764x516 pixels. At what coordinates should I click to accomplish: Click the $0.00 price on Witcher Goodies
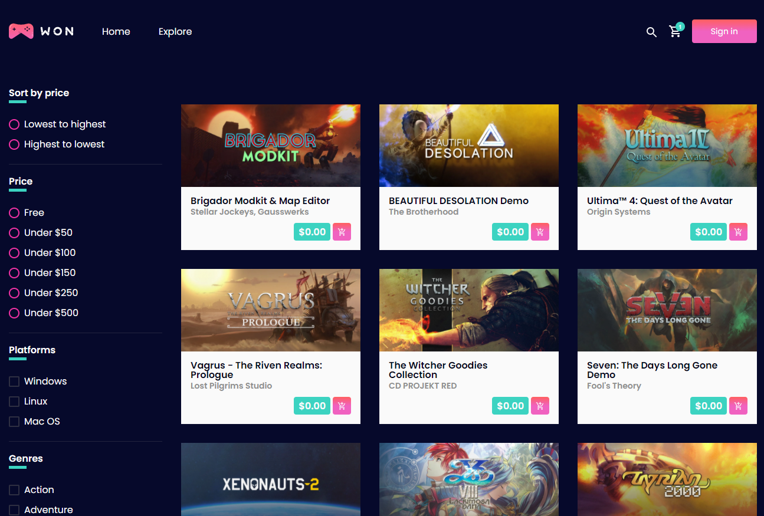coord(510,406)
